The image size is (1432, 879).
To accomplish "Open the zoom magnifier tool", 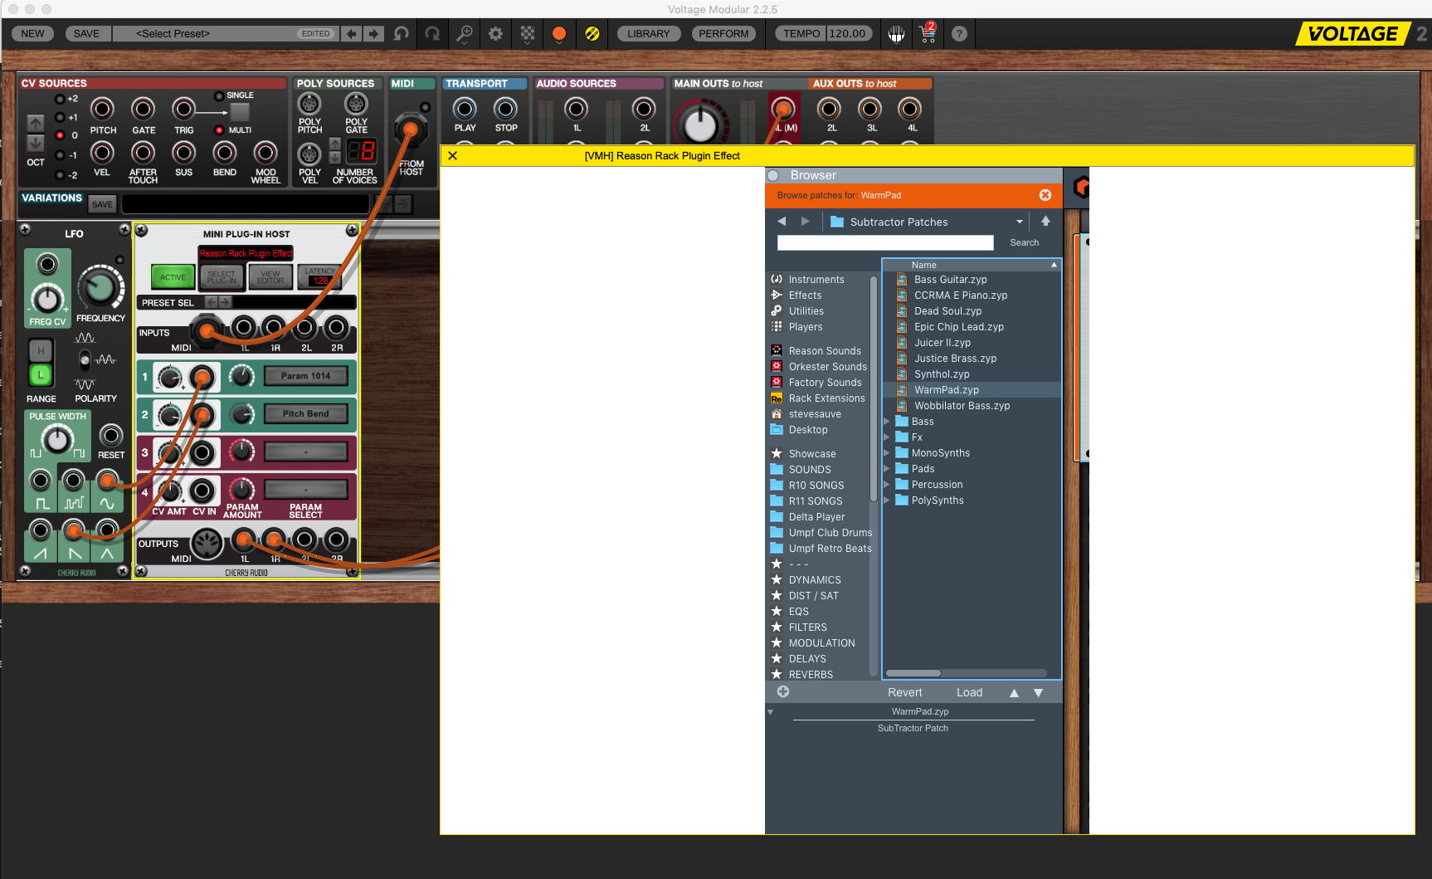I will (465, 34).
